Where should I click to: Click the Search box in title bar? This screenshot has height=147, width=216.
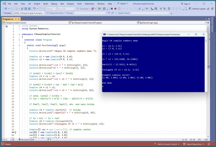pos(123,4)
